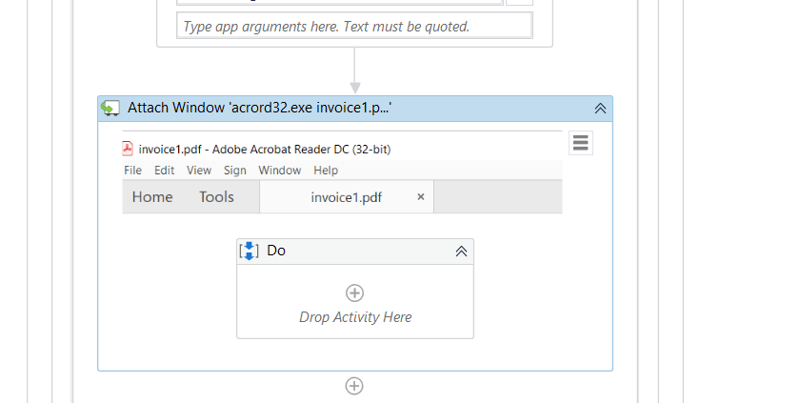Collapse the Attach Window activity
The height and width of the screenshot is (403, 800).
[x=600, y=109]
